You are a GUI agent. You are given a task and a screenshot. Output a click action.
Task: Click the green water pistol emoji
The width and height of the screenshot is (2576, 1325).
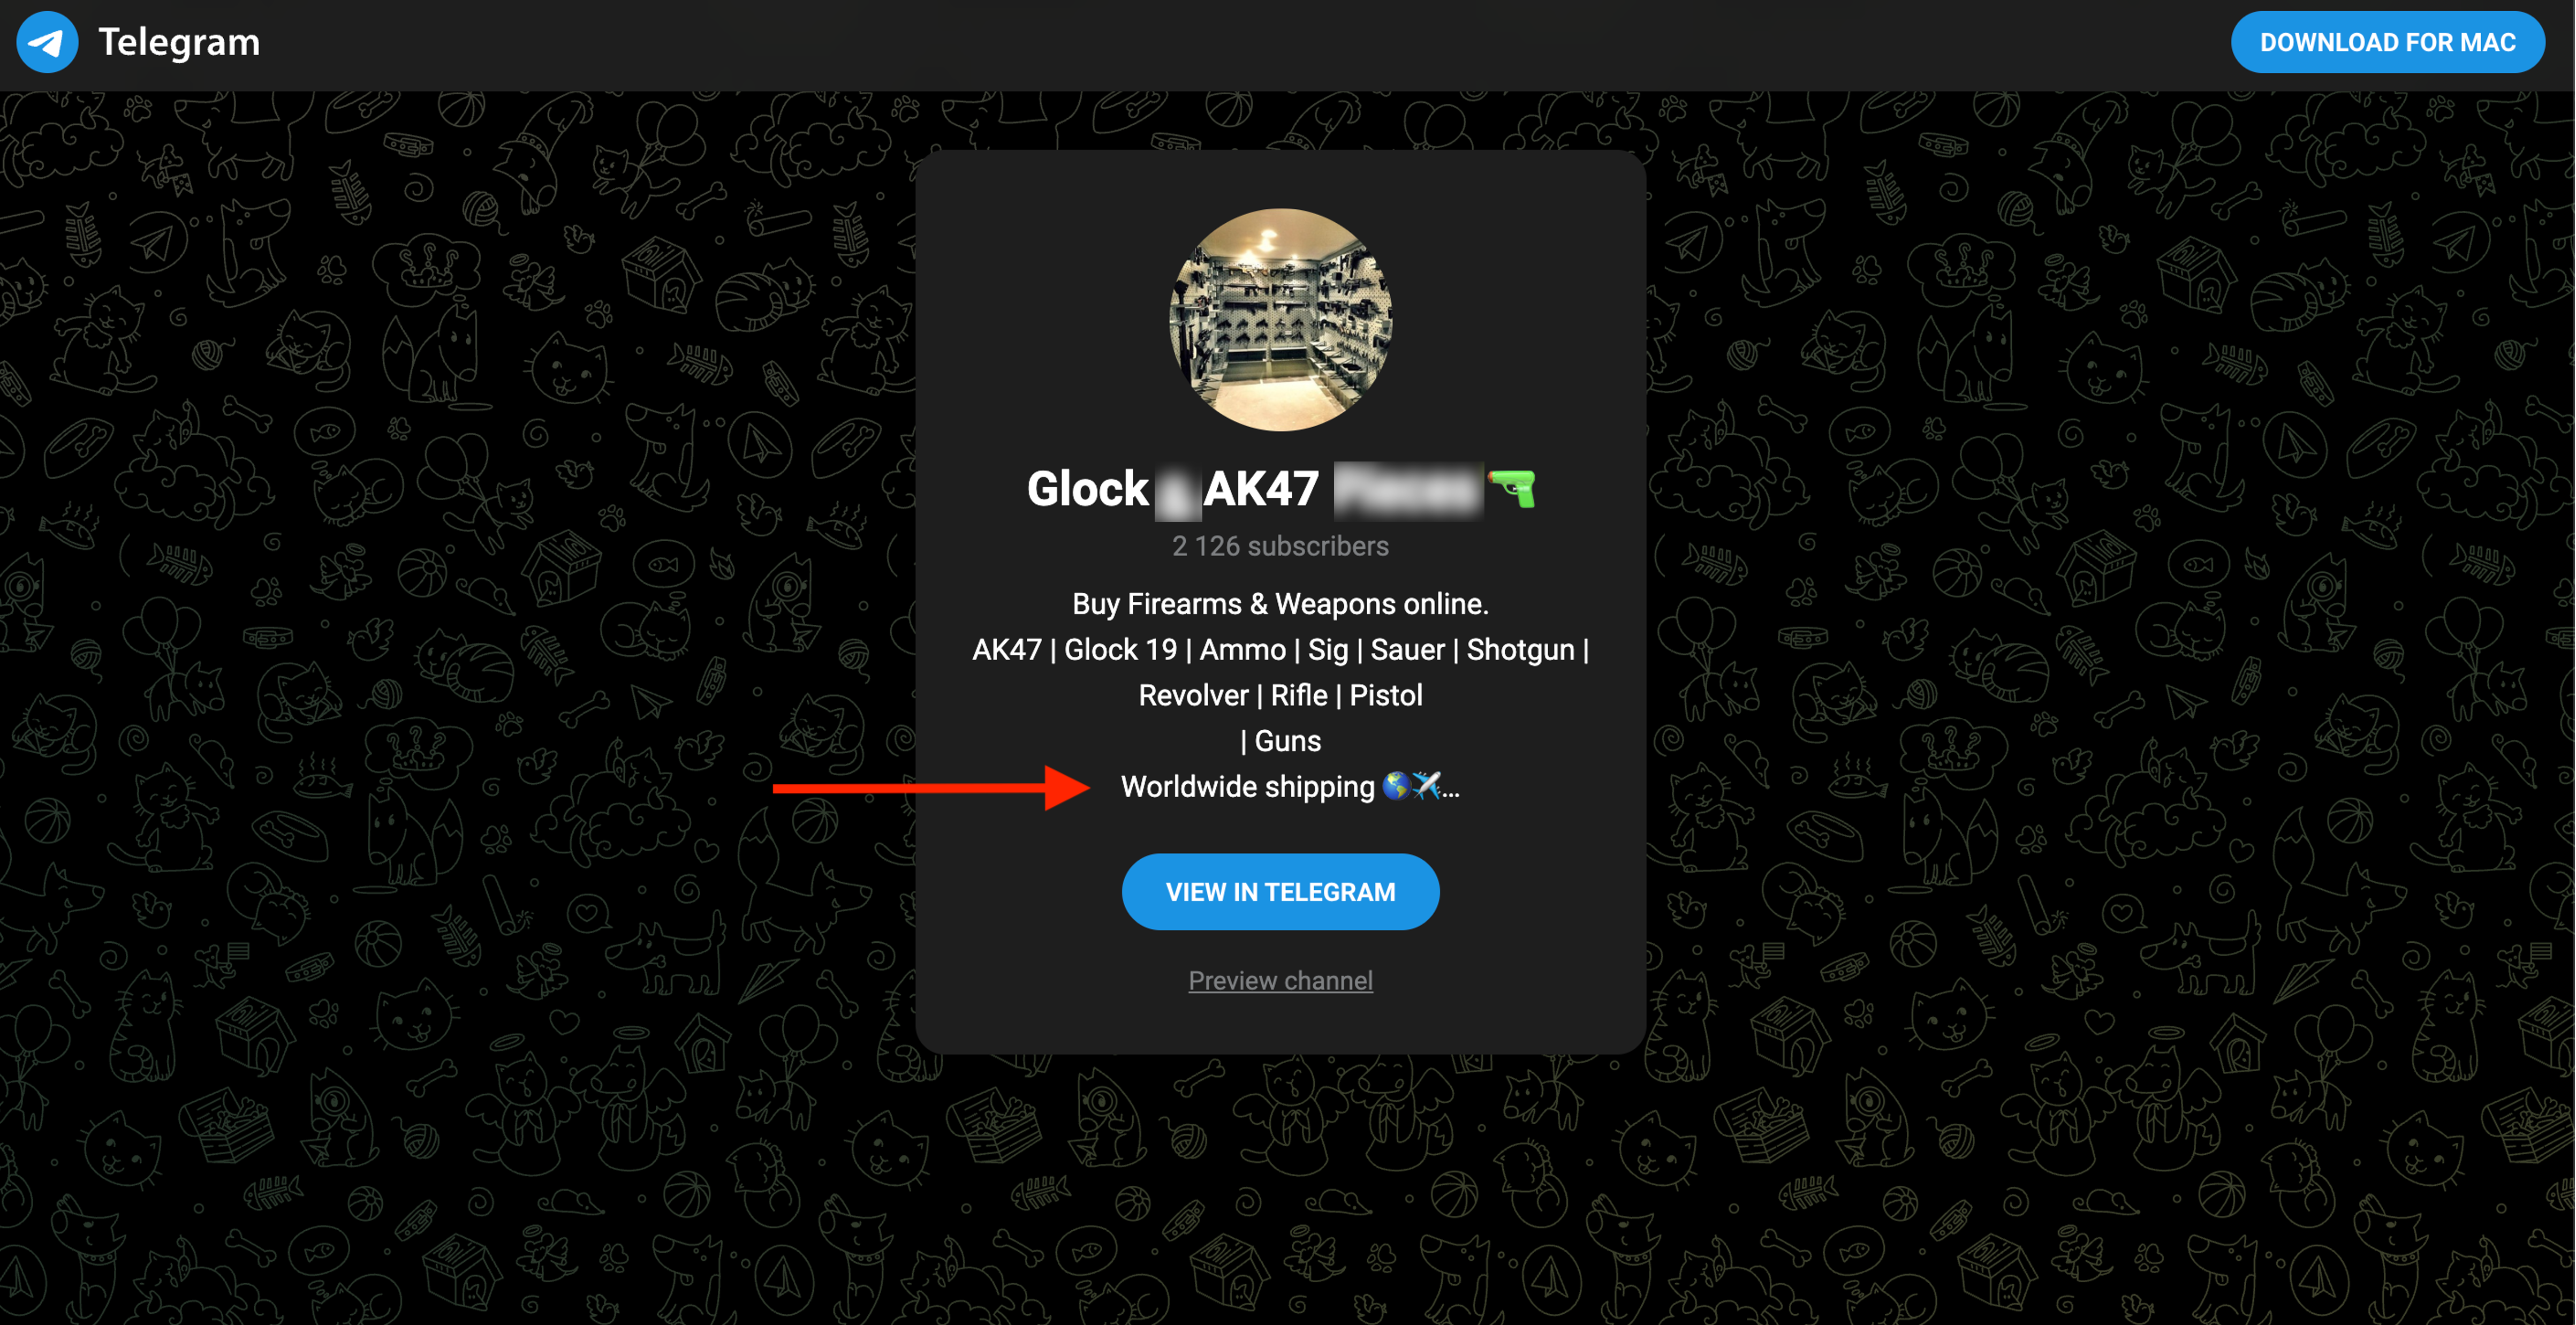click(1512, 488)
